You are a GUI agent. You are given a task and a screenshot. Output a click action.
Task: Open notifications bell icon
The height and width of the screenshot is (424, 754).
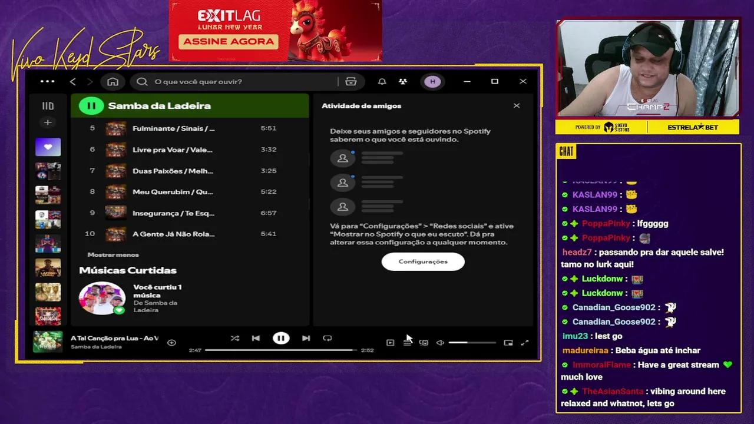coord(382,81)
